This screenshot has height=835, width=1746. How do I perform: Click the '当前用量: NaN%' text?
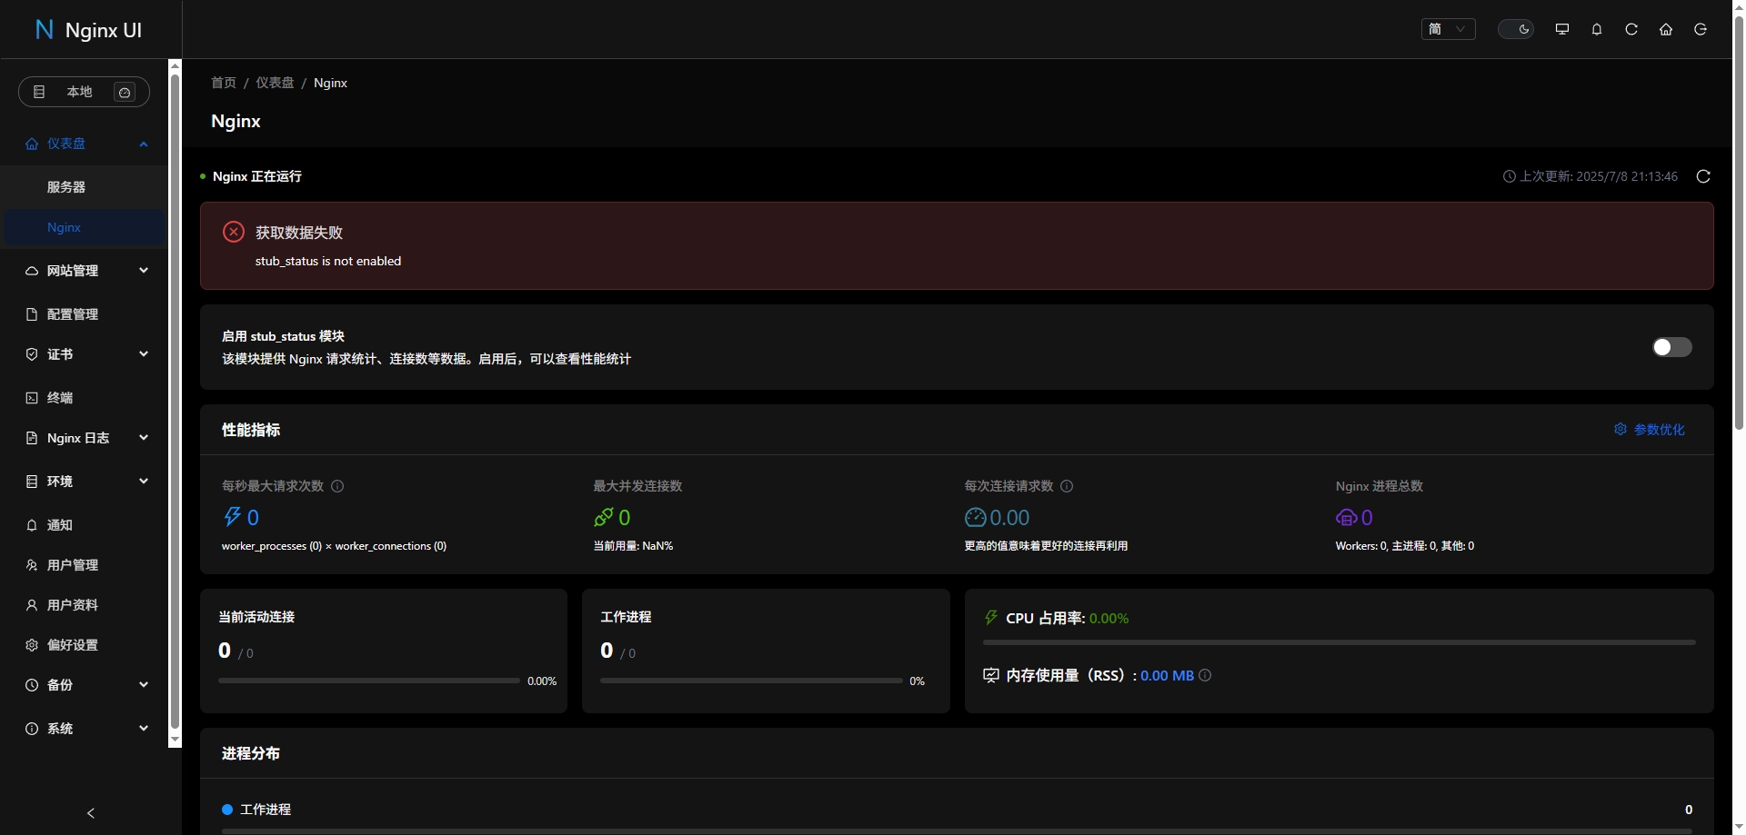tap(633, 546)
